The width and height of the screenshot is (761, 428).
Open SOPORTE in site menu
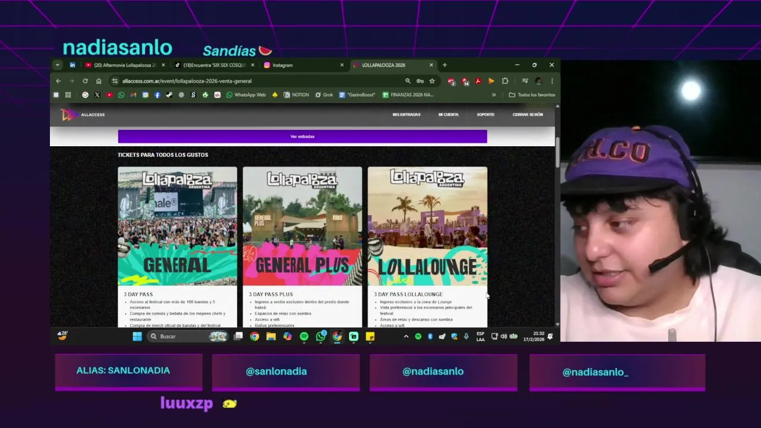(485, 114)
